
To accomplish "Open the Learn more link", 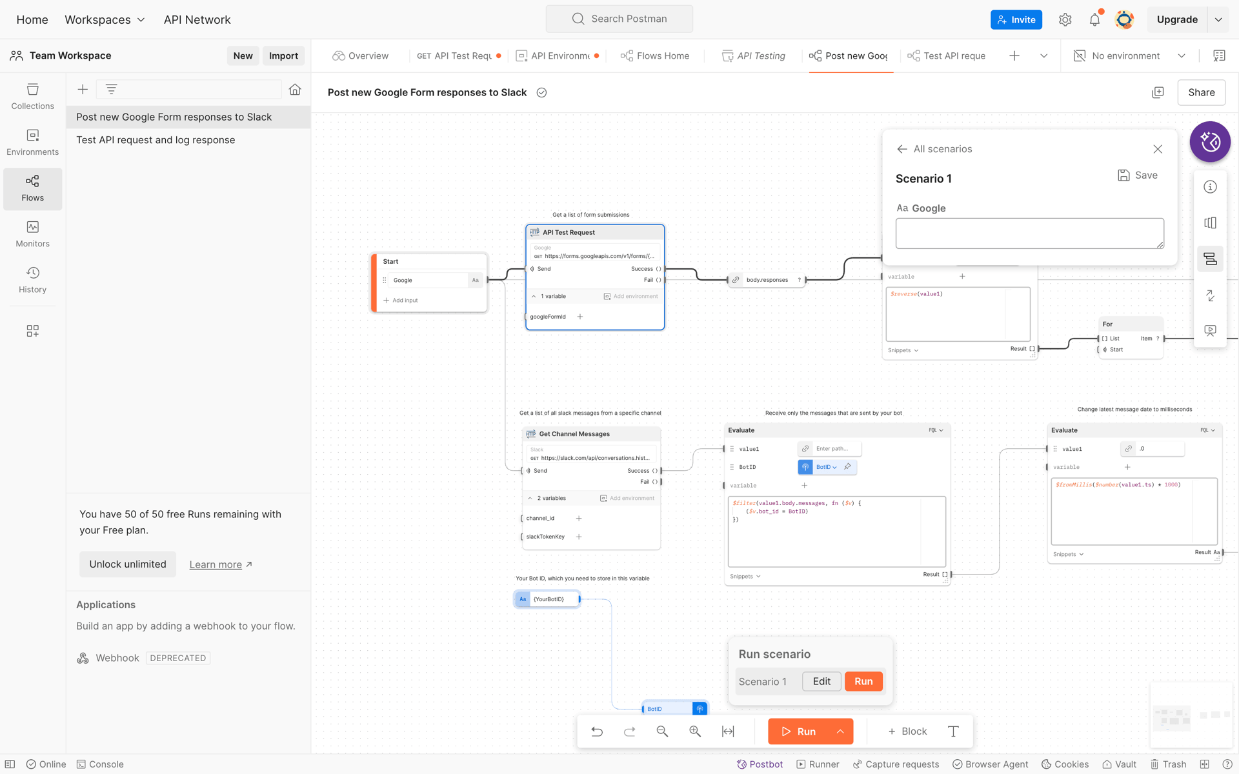I will [x=221, y=565].
